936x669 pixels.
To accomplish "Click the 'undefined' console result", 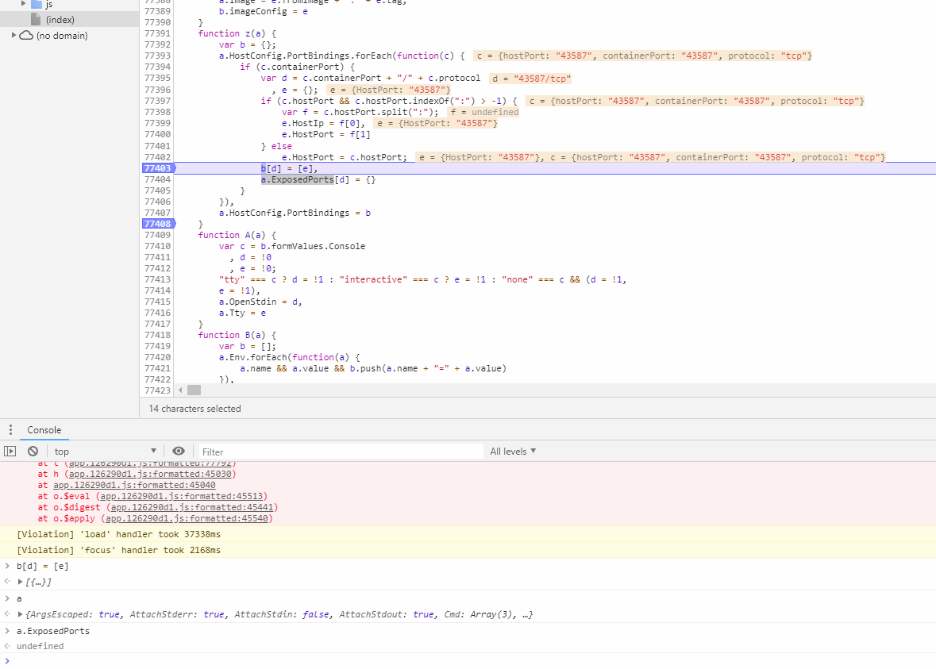I will click(40, 646).
